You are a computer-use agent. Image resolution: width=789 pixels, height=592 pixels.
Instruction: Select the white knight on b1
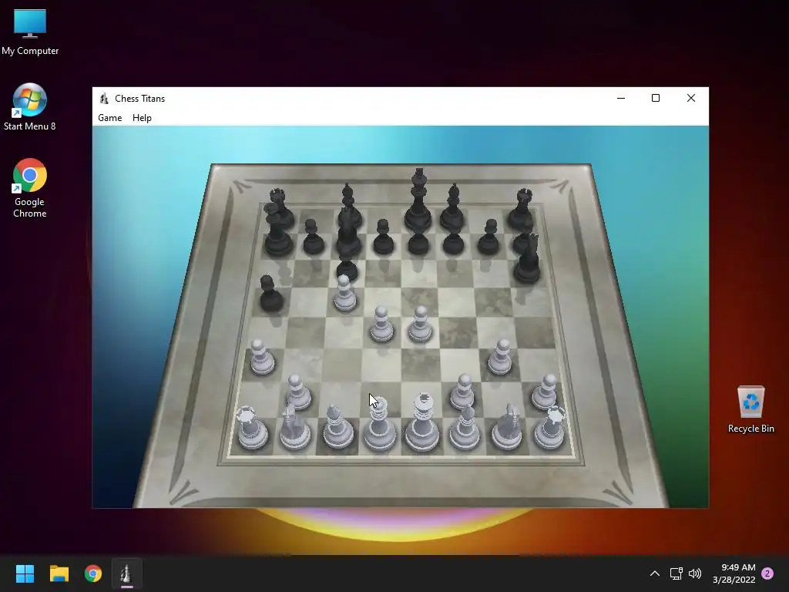tap(295, 427)
